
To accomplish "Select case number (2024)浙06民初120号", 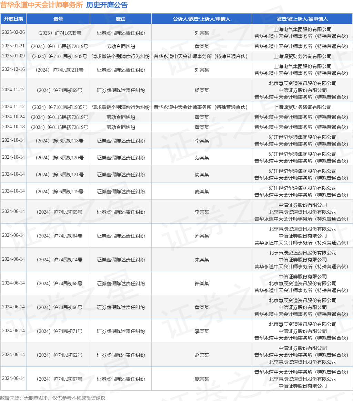I will (x=58, y=158).
